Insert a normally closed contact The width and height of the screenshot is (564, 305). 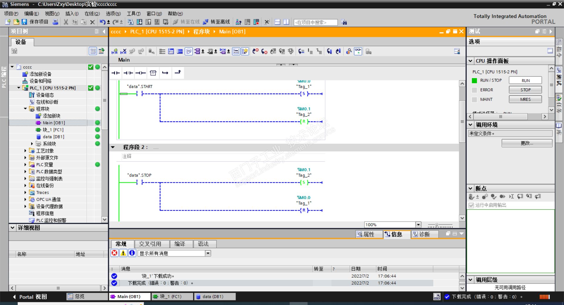tap(128, 73)
